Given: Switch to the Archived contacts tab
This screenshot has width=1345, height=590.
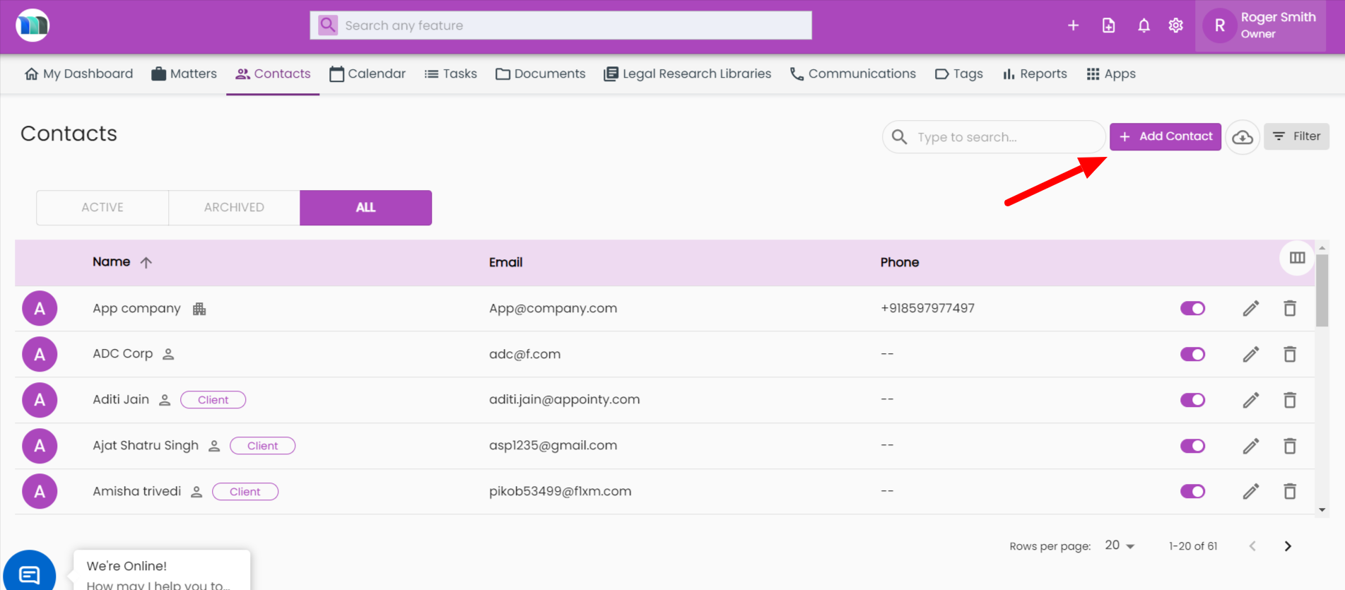Looking at the screenshot, I should point(234,208).
